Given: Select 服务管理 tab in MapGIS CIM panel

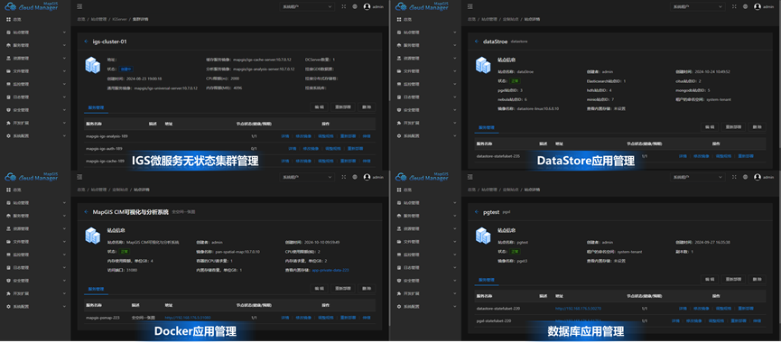Looking at the screenshot, I should click(96, 289).
